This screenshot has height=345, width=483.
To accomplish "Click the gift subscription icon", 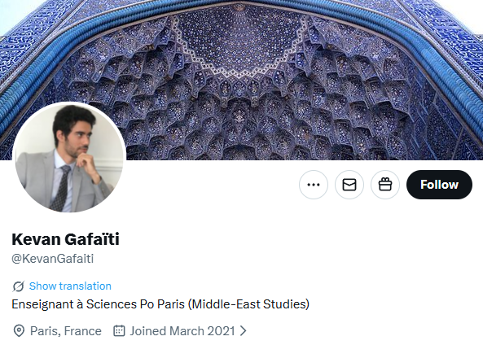I will (385, 185).
